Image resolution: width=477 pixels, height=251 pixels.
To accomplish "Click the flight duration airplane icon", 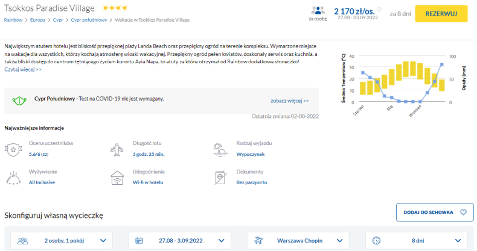I will pos(117,149).
